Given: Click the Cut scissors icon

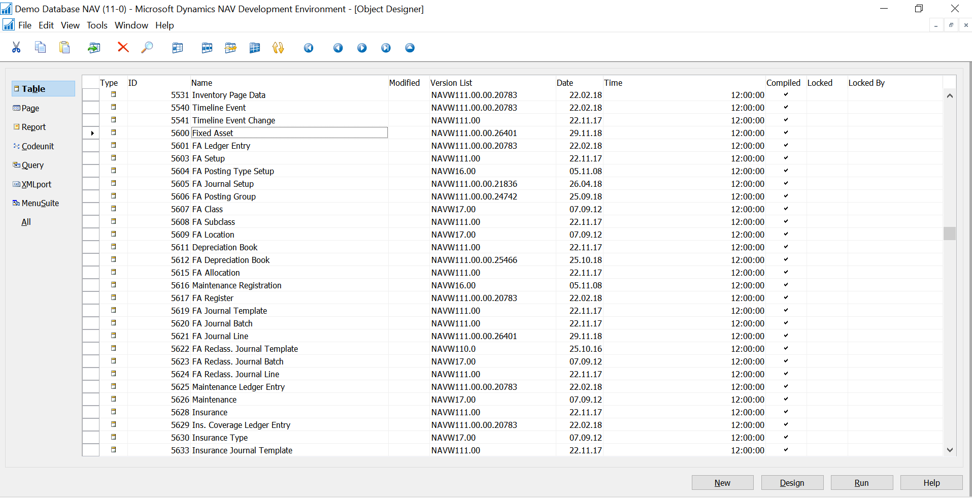Looking at the screenshot, I should tap(16, 48).
